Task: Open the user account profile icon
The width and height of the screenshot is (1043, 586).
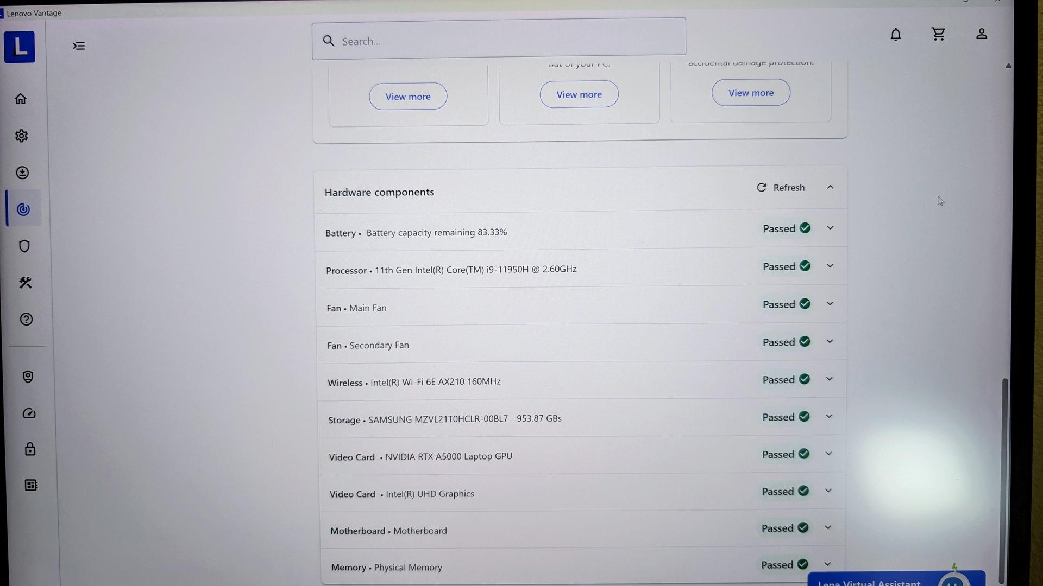Action: pyautogui.click(x=981, y=34)
